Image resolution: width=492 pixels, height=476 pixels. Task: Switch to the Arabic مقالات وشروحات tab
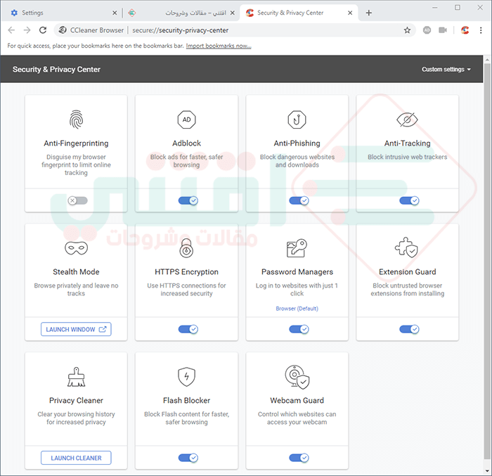pyautogui.click(x=181, y=13)
